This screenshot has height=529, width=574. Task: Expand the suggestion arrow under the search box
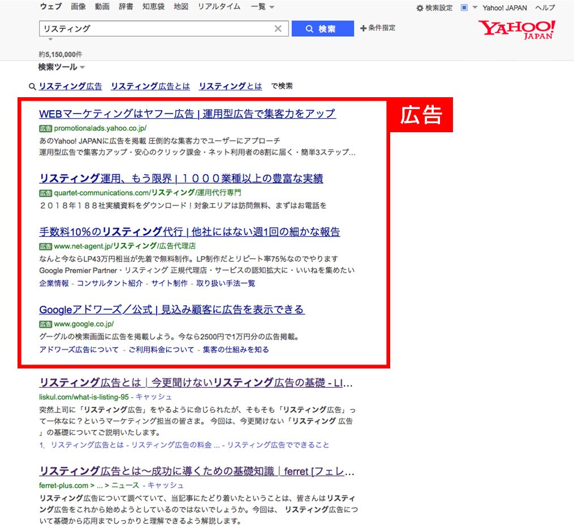[x=50, y=39]
